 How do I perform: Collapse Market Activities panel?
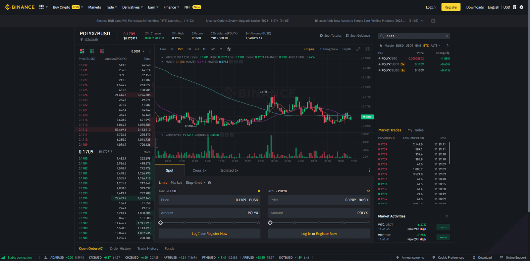(447, 216)
